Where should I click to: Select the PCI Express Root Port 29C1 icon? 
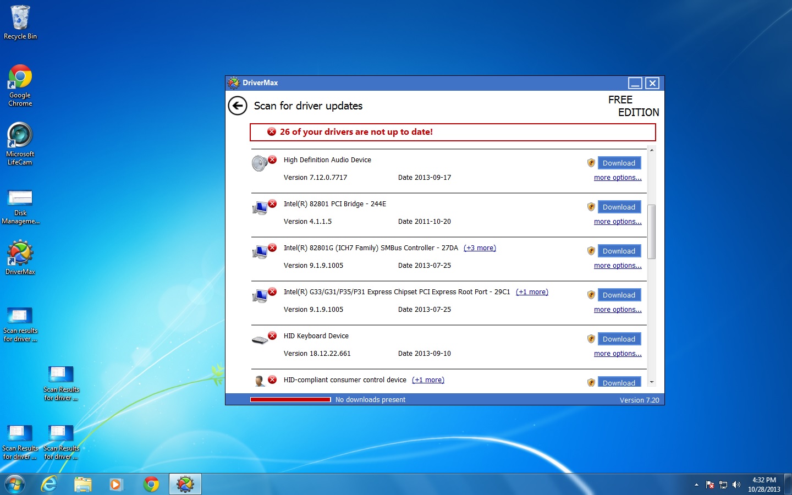[x=260, y=296]
